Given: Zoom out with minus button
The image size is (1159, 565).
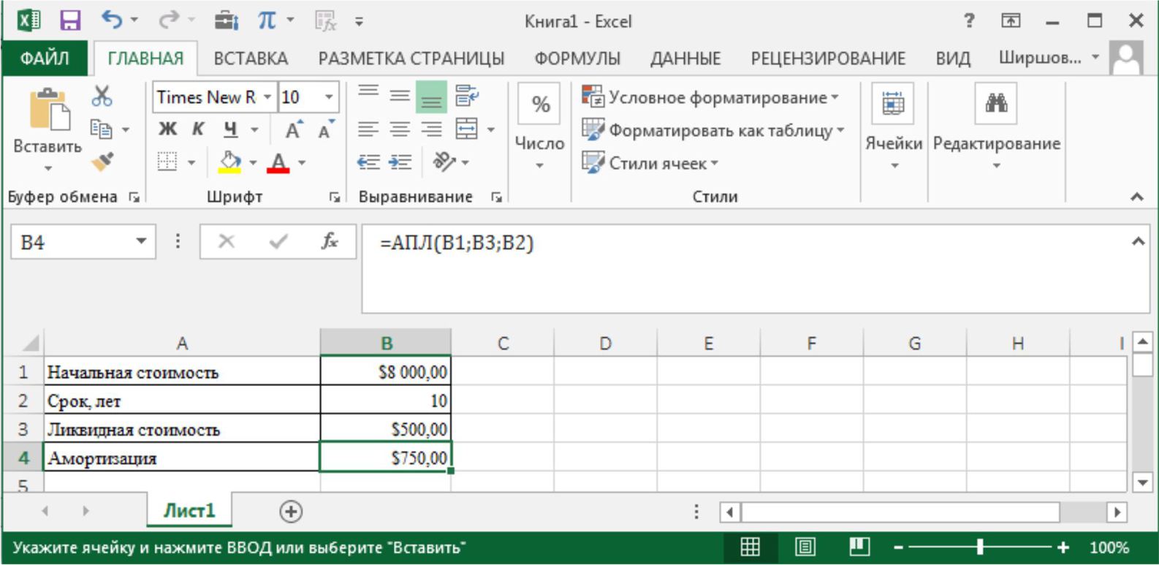Looking at the screenshot, I should [899, 547].
